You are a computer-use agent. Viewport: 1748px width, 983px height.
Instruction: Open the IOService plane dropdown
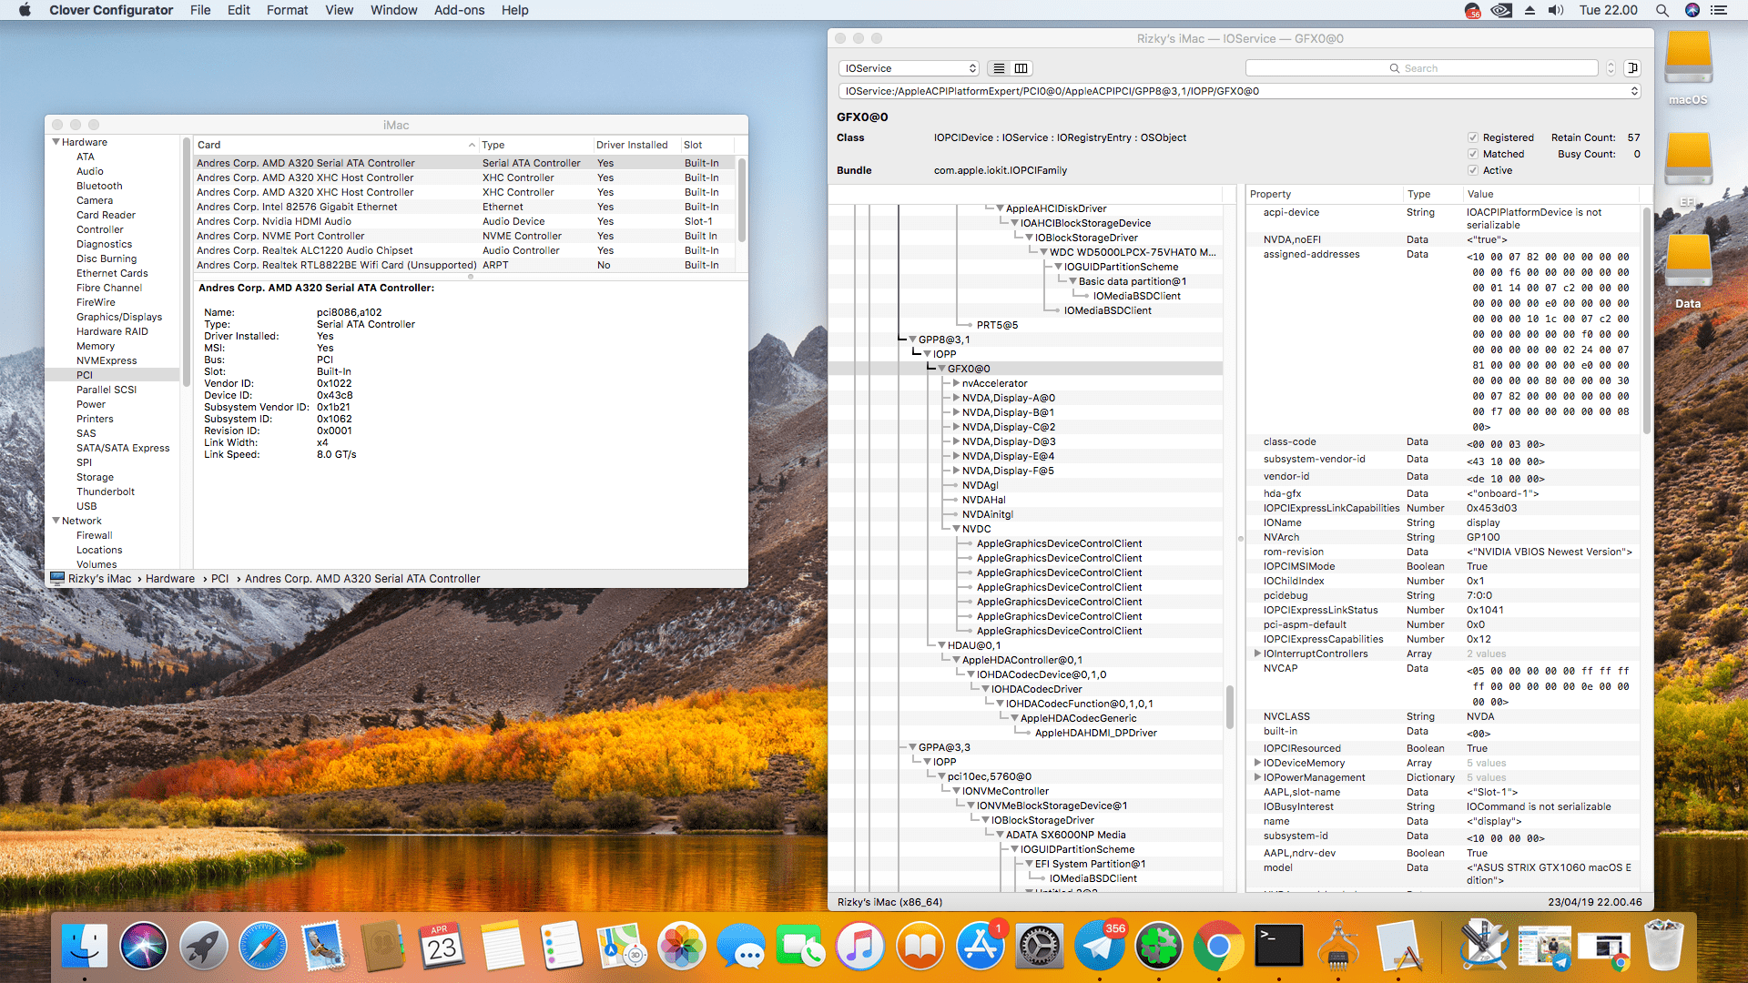[x=909, y=68]
